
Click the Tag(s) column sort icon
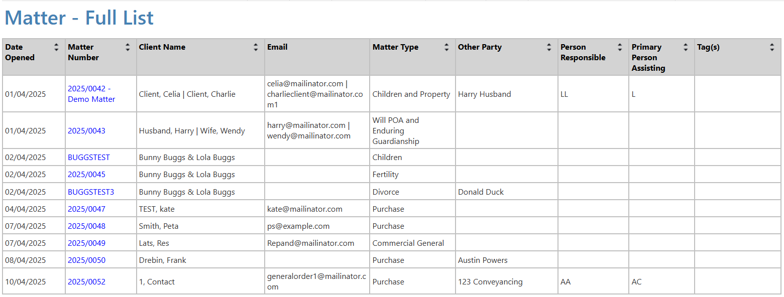(772, 47)
